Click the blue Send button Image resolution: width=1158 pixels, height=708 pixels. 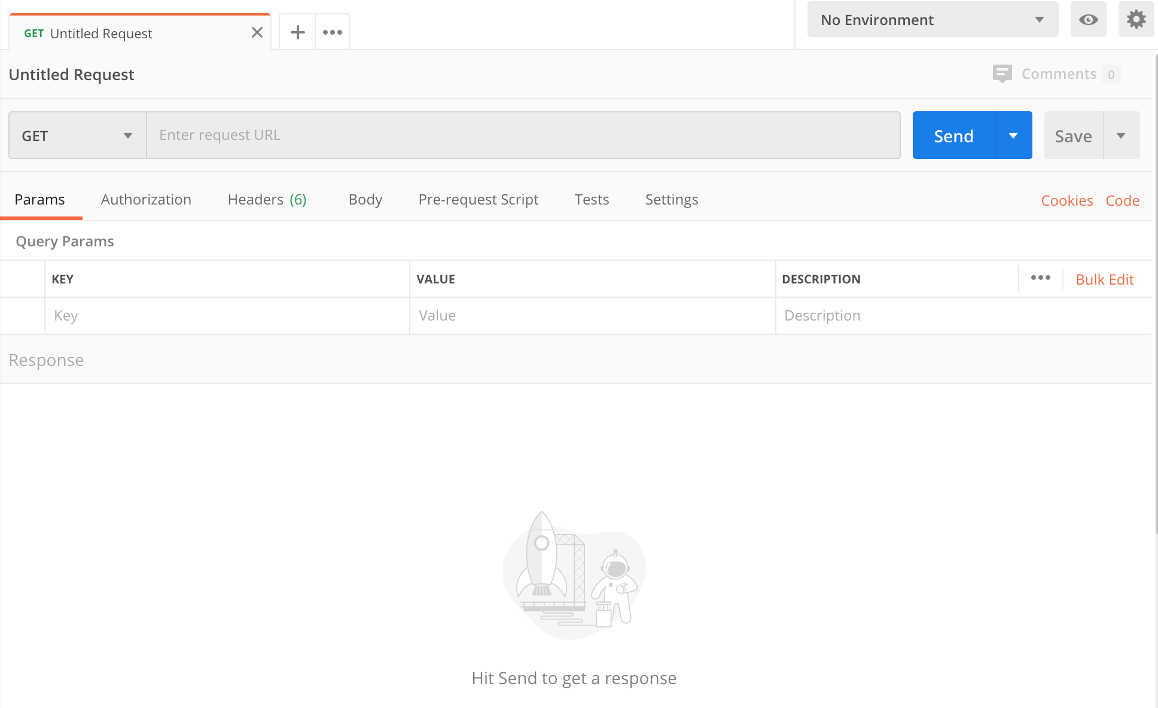954,136
